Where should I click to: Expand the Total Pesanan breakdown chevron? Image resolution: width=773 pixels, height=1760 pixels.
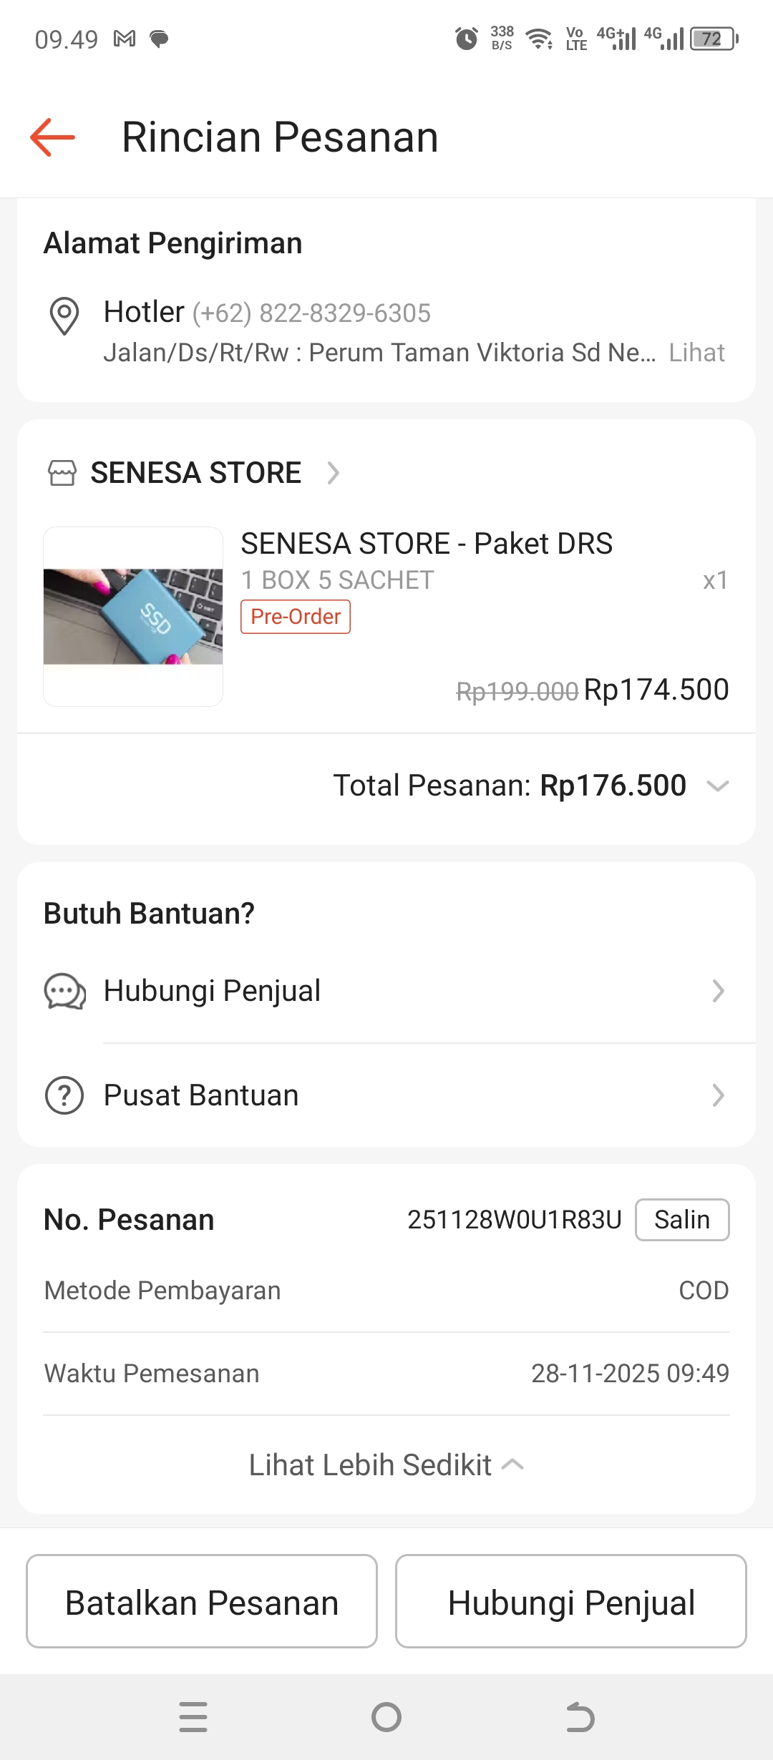tap(717, 786)
